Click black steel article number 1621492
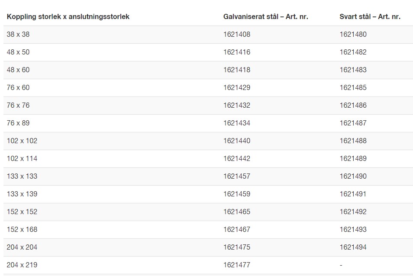 click(353, 212)
